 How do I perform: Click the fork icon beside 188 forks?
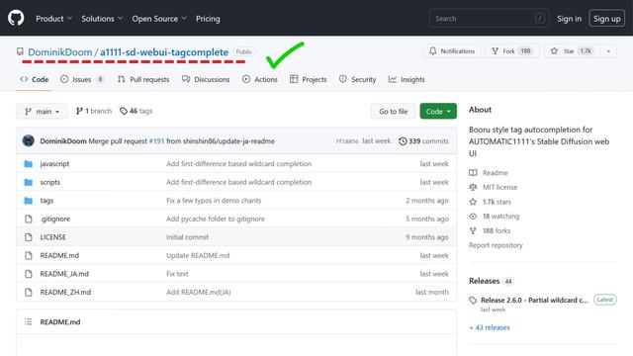coord(473,230)
